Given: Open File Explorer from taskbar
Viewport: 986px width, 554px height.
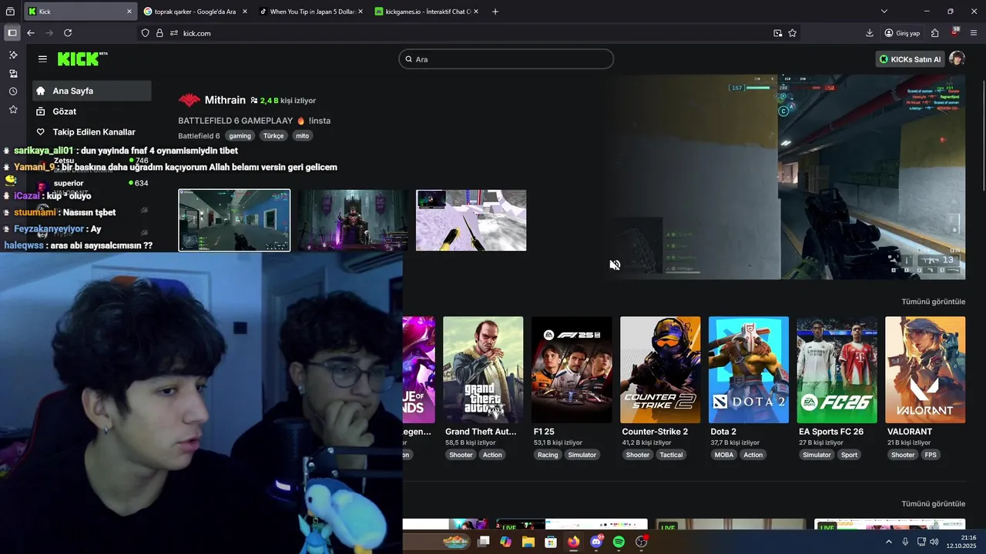Looking at the screenshot, I should 528,542.
